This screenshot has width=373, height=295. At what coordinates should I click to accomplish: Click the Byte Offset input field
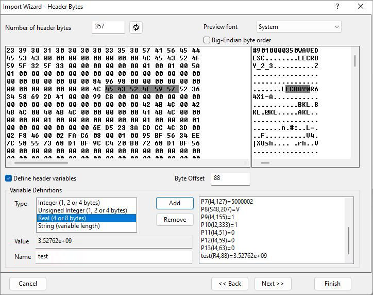(x=230, y=178)
